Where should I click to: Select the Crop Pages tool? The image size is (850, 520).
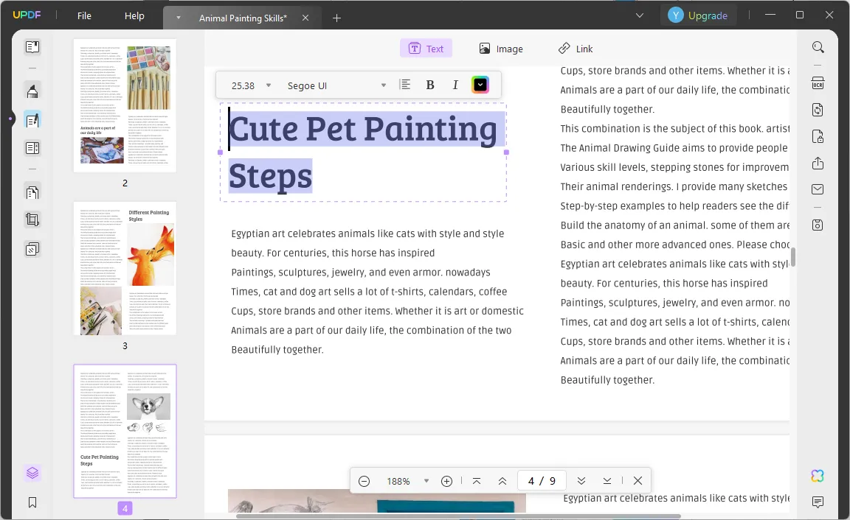[32, 219]
